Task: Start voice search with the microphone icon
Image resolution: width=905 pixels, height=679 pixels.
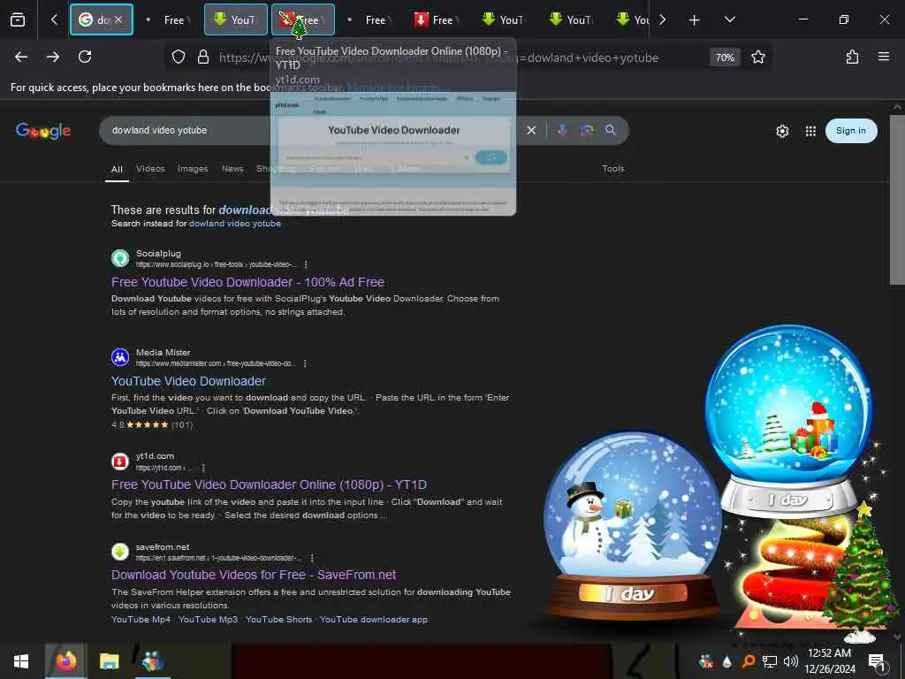Action: point(562,131)
